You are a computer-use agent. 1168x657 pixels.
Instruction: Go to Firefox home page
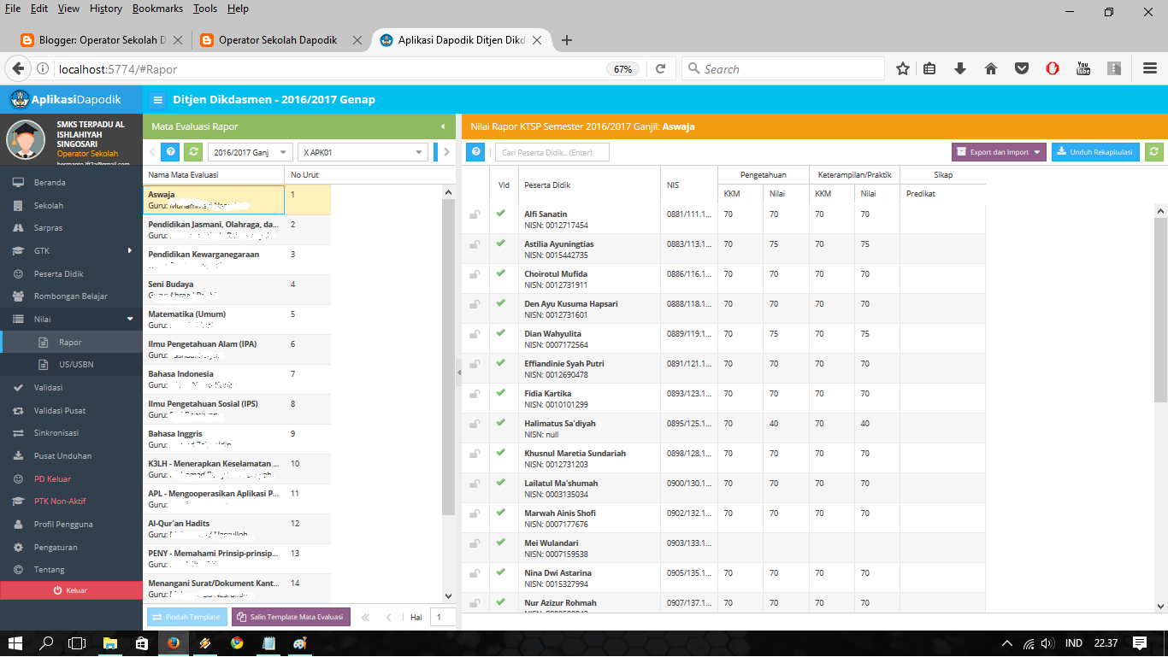[991, 69]
